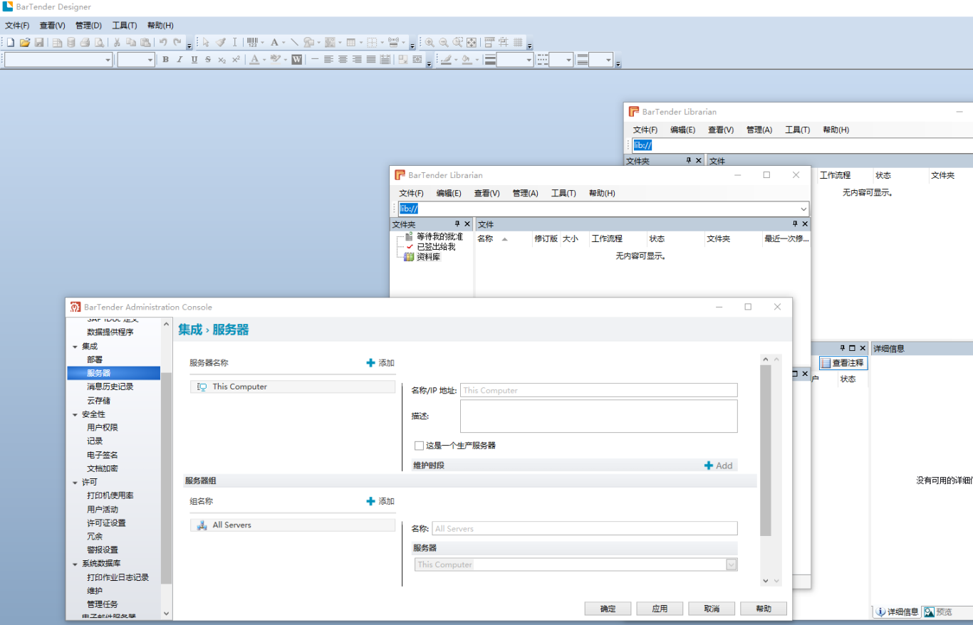Select the line drawing tool
Screen dimensions: 973x625
coord(294,43)
